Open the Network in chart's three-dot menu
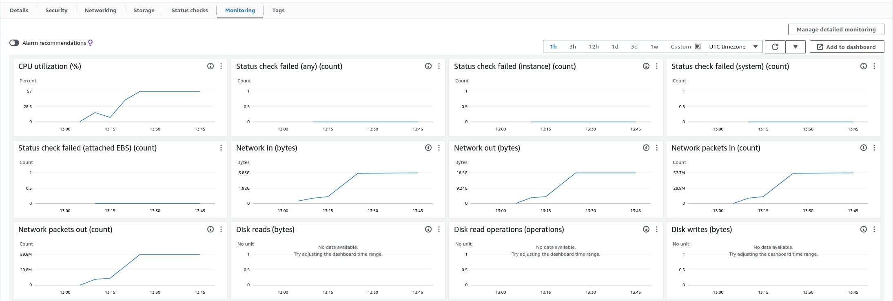This screenshot has height=301, width=893. pos(439,148)
